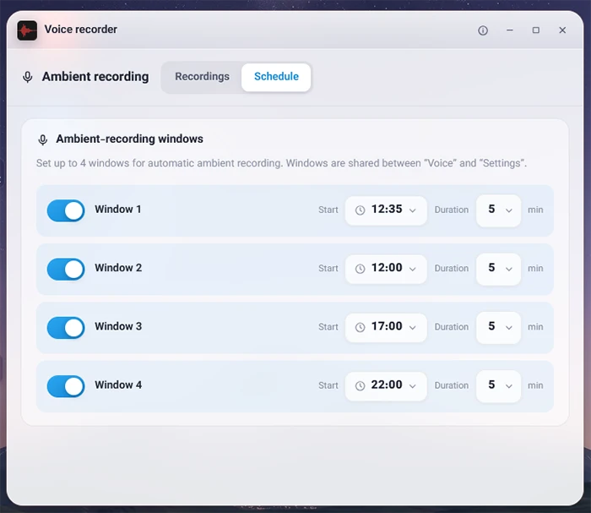Switch to the Recordings tab
Viewport: 591px width, 513px height.
[x=202, y=77]
